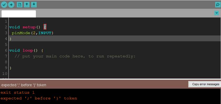The image size is (221, 104).
Task: Click line number 4 in the gutter
Action: pyautogui.click(x=6, y=39)
